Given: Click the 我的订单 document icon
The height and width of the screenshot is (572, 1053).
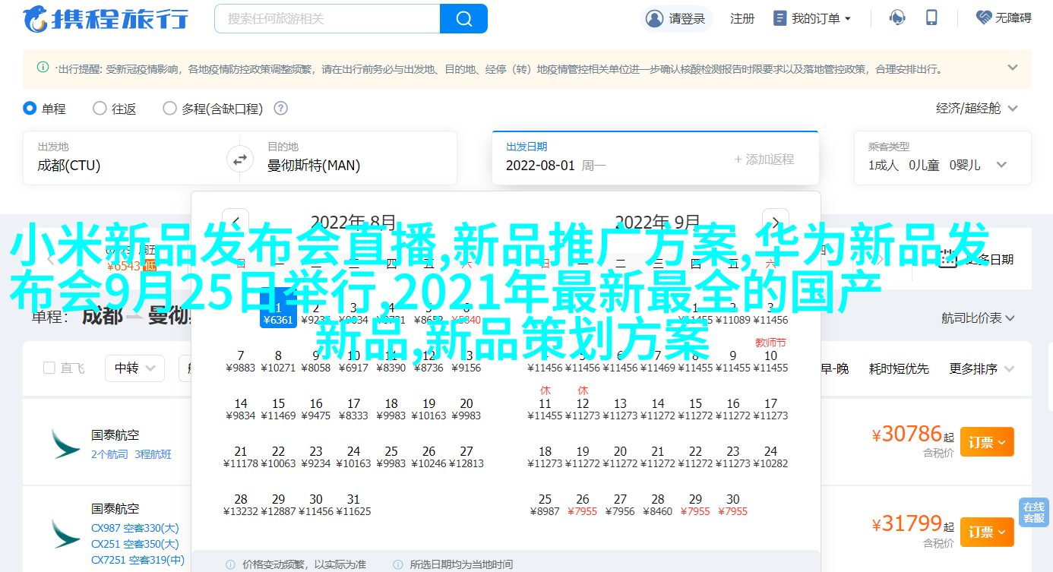Looking at the screenshot, I should tap(779, 18).
